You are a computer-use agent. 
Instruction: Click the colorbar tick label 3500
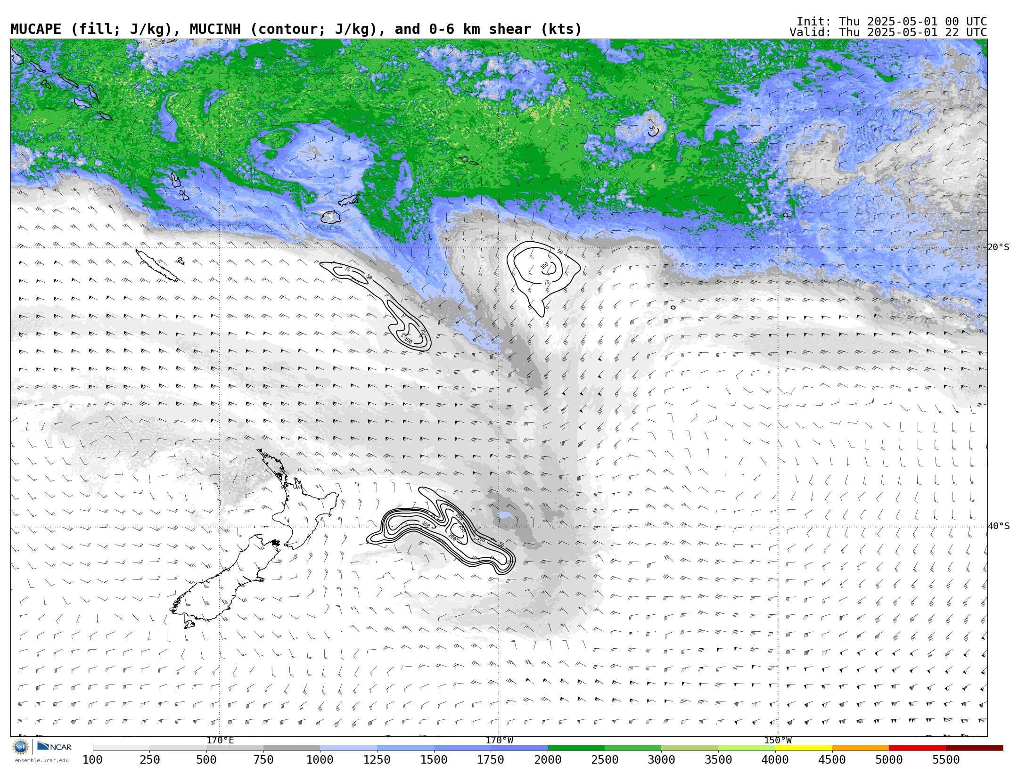click(x=718, y=760)
